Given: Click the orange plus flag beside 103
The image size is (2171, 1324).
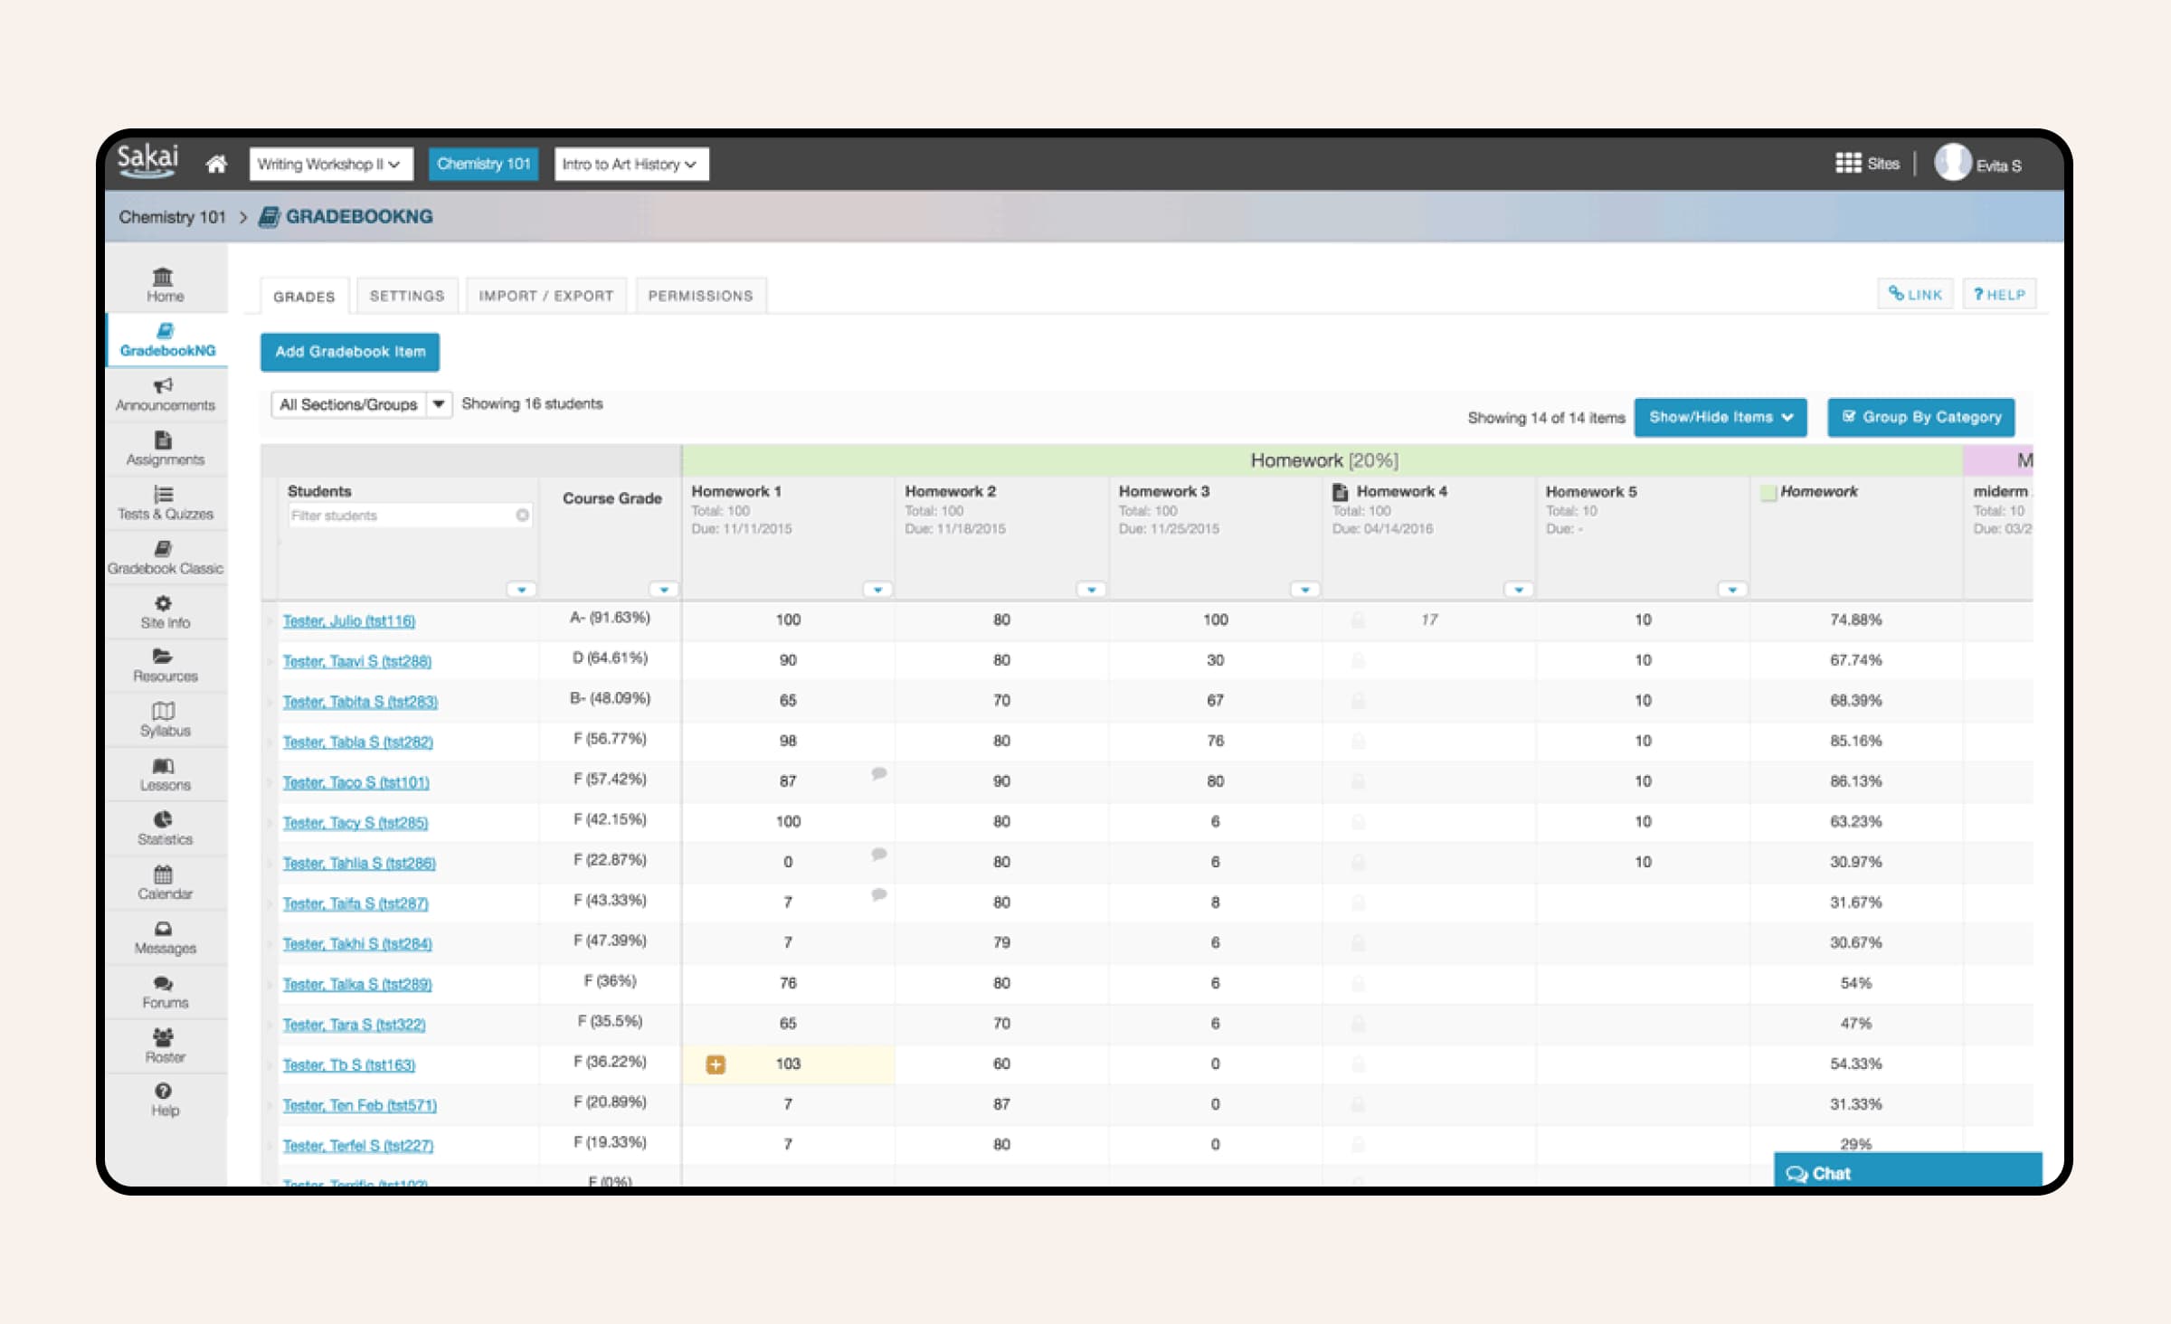Looking at the screenshot, I should pos(716,1064).
